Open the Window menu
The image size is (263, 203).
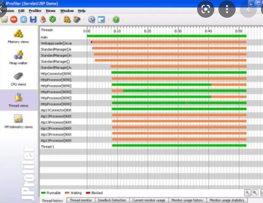[x=67, y=11]
